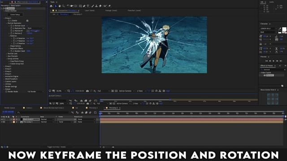Toggle the 1. Enable checkbox
Image resolution: width=287 pixels, height=161 pixels.
pyautogui.click(x=27, y=21)
